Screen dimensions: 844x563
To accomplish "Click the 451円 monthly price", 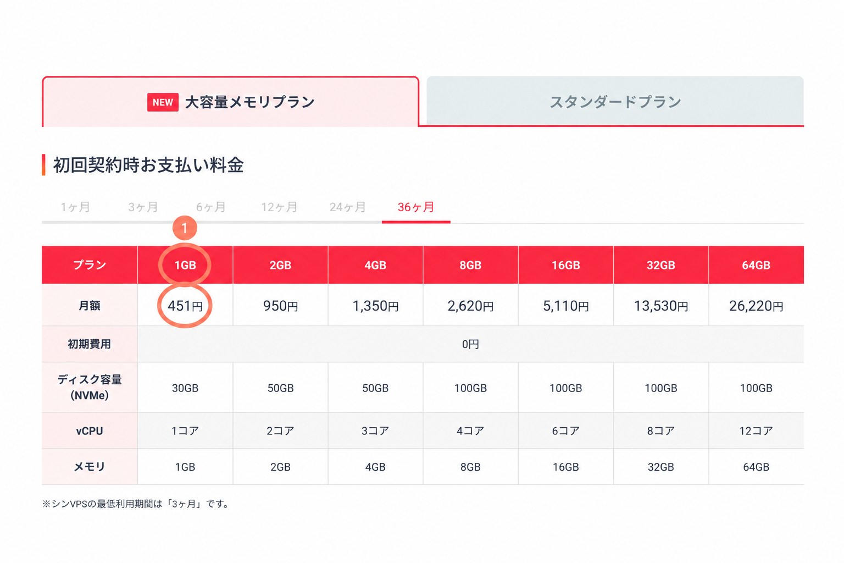I will click(x=185, y=306).
